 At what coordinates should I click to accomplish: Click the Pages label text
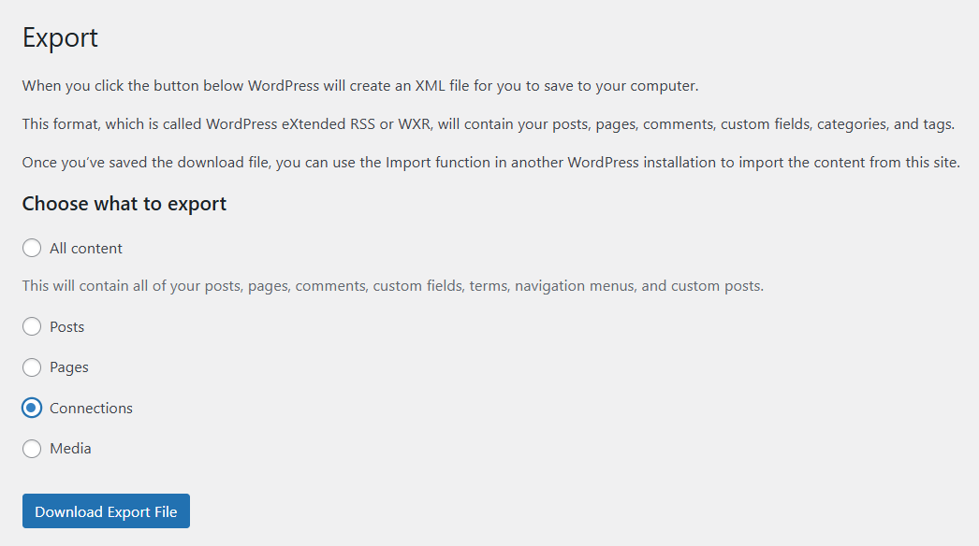click(68, 366)
